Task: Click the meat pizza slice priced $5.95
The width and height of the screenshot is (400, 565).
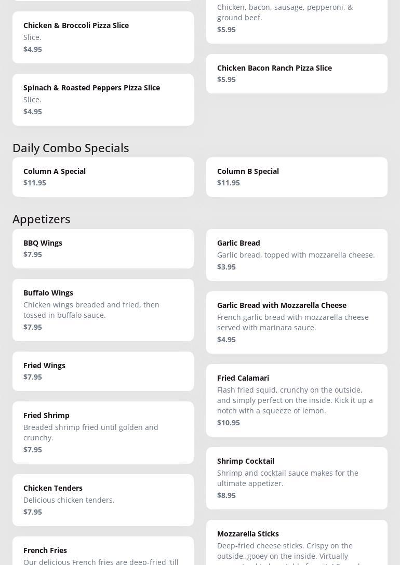Action: 296,21
